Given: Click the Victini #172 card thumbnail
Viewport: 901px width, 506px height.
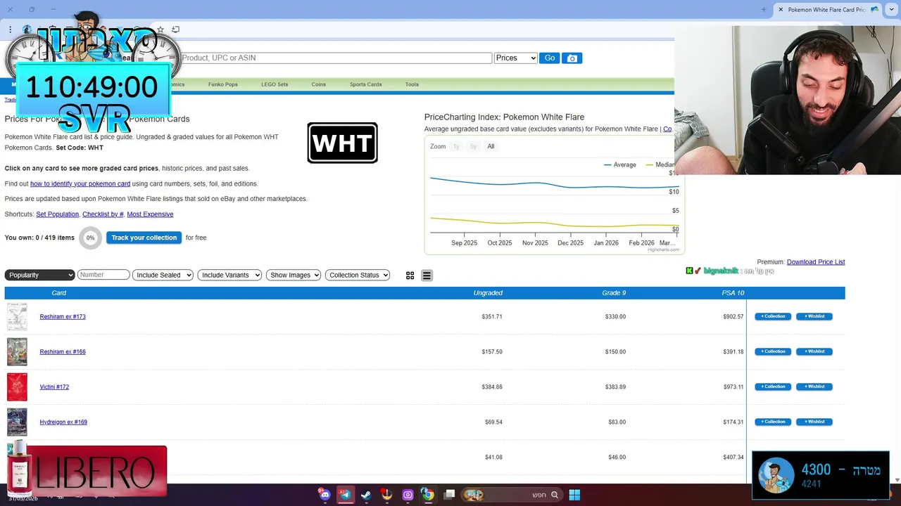Looking at the screenshot, I should pos(17,387).
